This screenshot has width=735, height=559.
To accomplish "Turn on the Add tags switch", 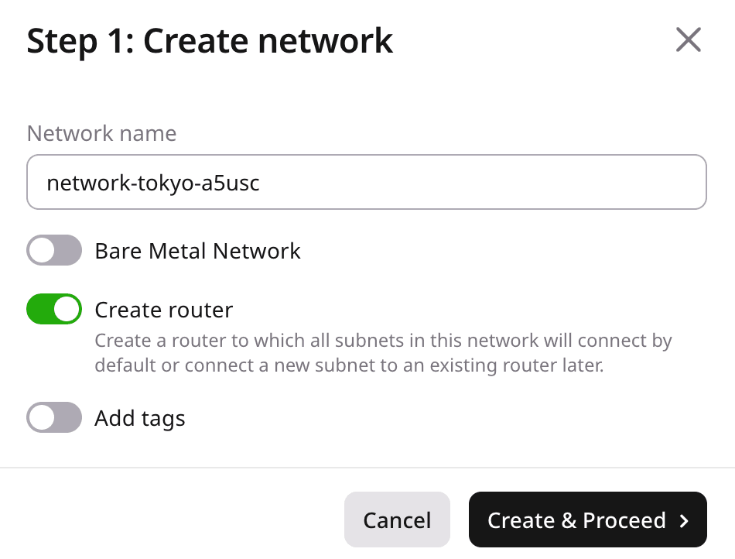I will click(54, 418).
